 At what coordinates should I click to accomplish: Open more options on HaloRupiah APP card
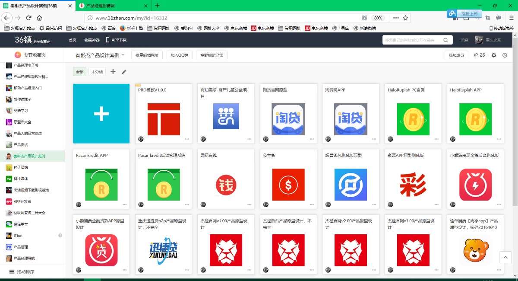point(499,139)
